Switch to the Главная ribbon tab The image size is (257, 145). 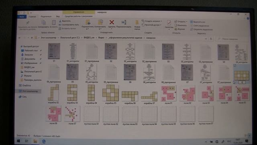click(32, 17)
